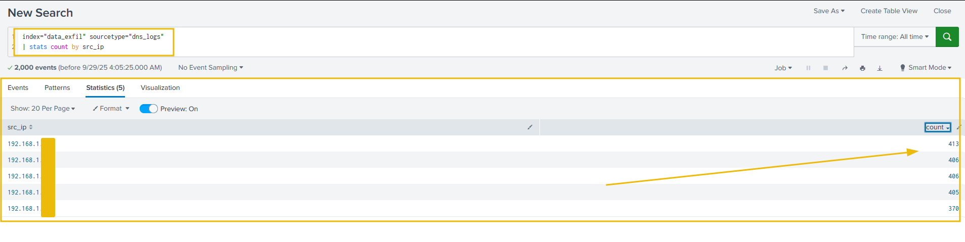Expand the Time range picker
The height and width of the screenshot is (242, 965).
coord(894,37)
